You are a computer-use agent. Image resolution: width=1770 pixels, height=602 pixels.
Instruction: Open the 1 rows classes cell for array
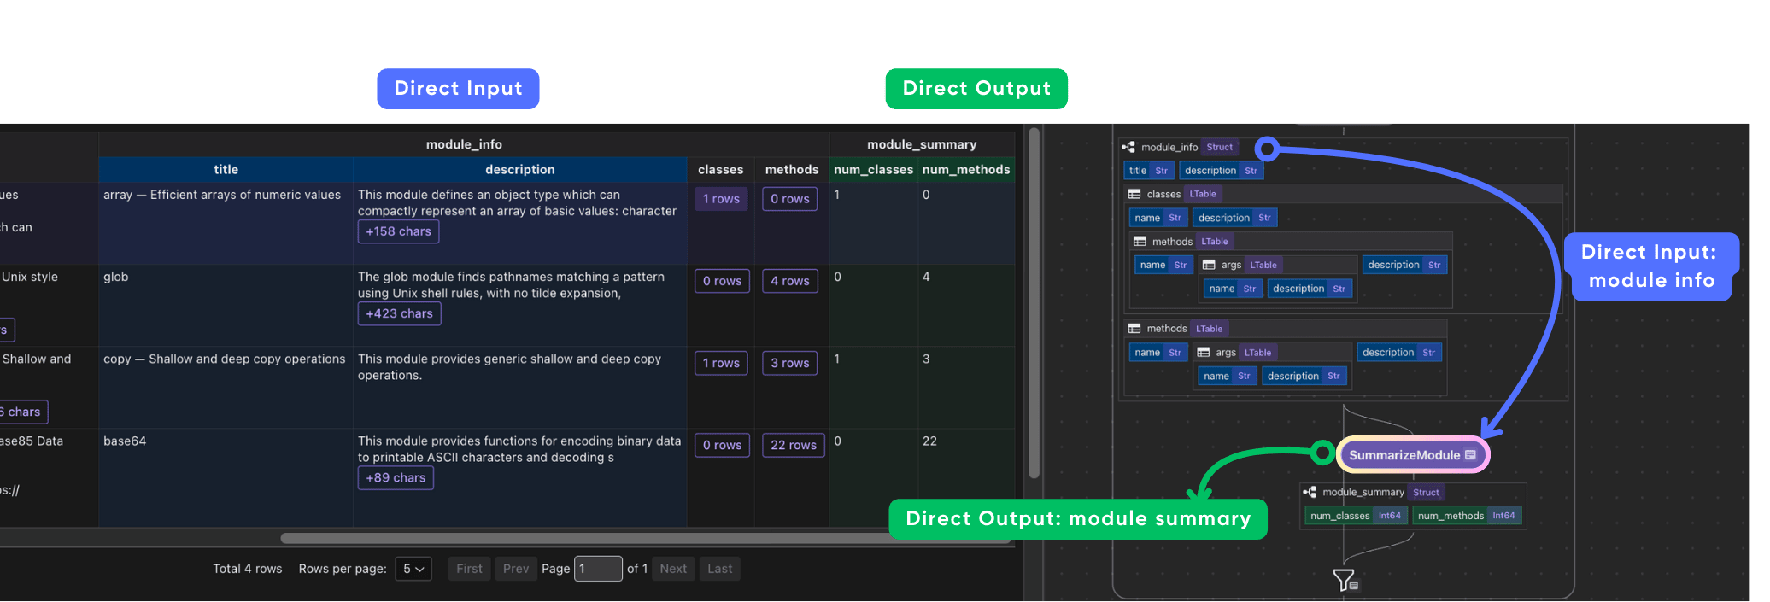click(x=721, y=199)
